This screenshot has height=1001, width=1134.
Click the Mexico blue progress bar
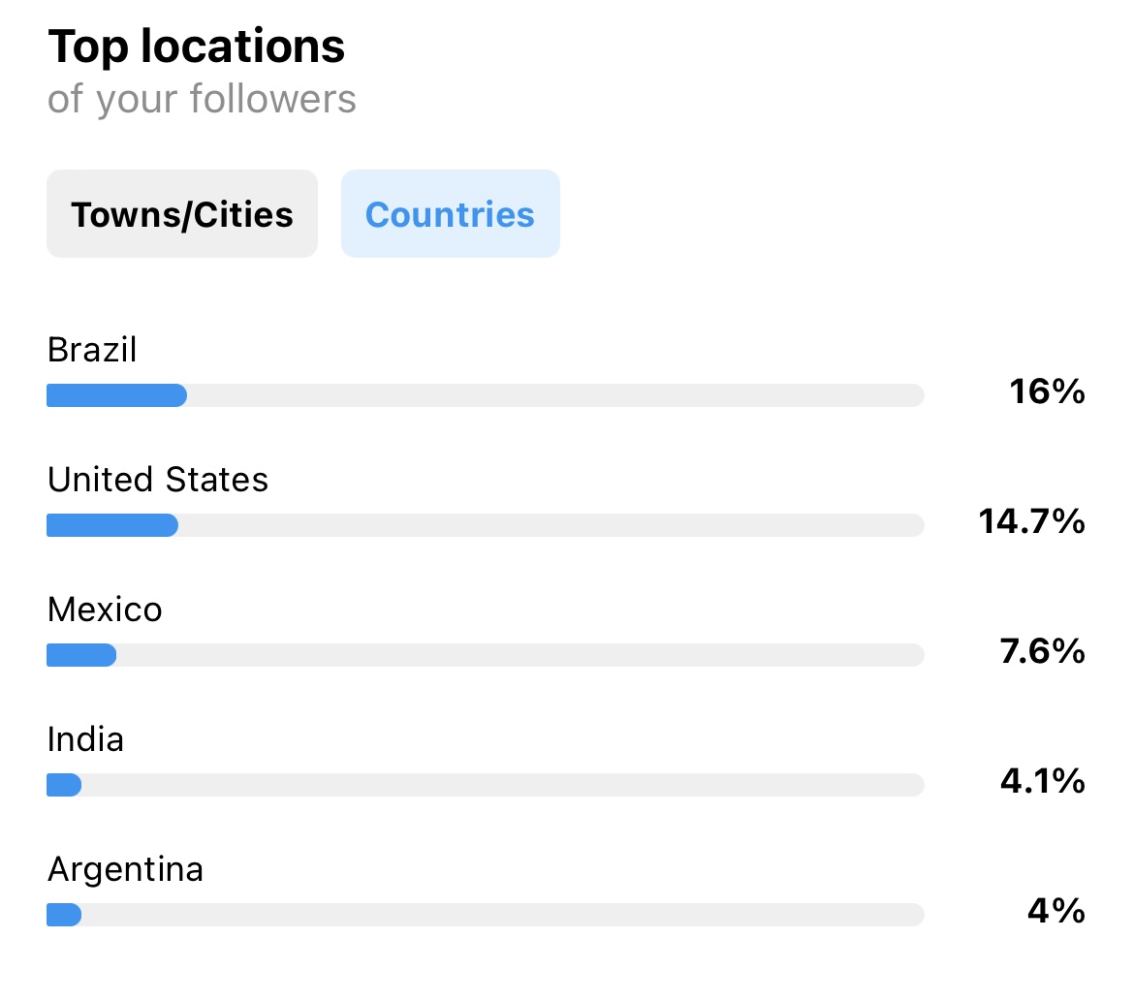81,655
